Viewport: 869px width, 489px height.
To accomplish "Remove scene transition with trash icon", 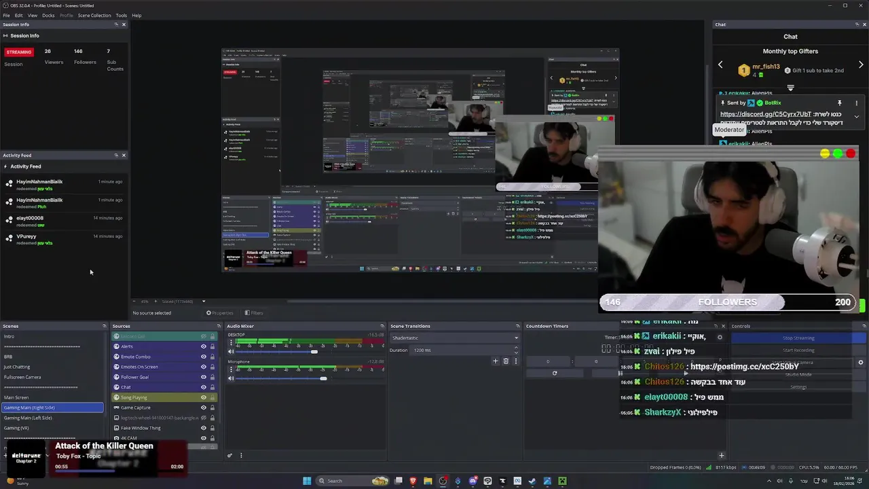I will point(506,361).
